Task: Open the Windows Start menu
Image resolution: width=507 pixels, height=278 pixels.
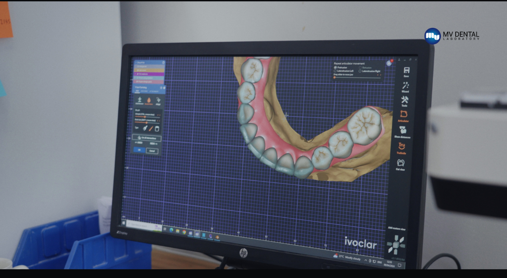Action: coord(124,223)
